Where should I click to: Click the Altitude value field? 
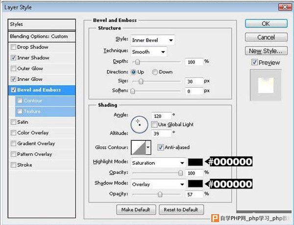(161, 133)
